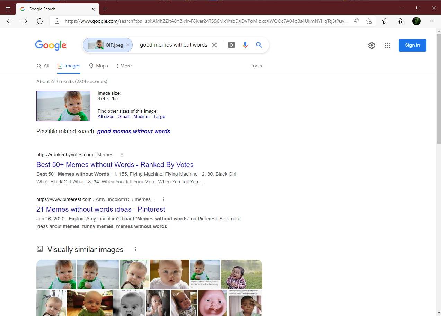Remove the OIP.jpeg image chip
Screen dimensions: 441x316
click(128, 45)
